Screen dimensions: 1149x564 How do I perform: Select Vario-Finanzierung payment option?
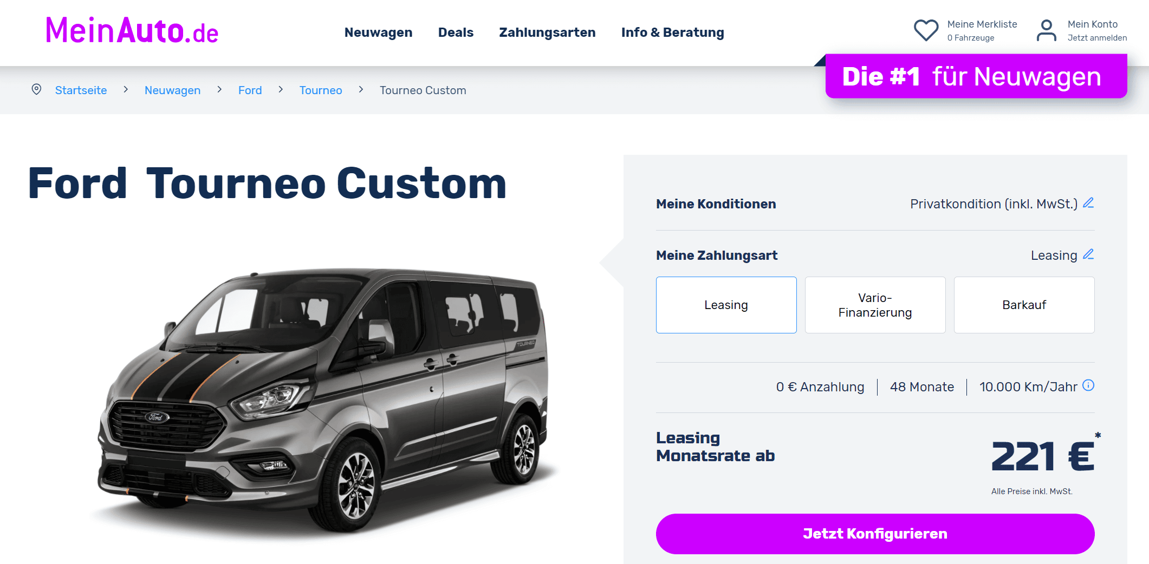point(875,305)
